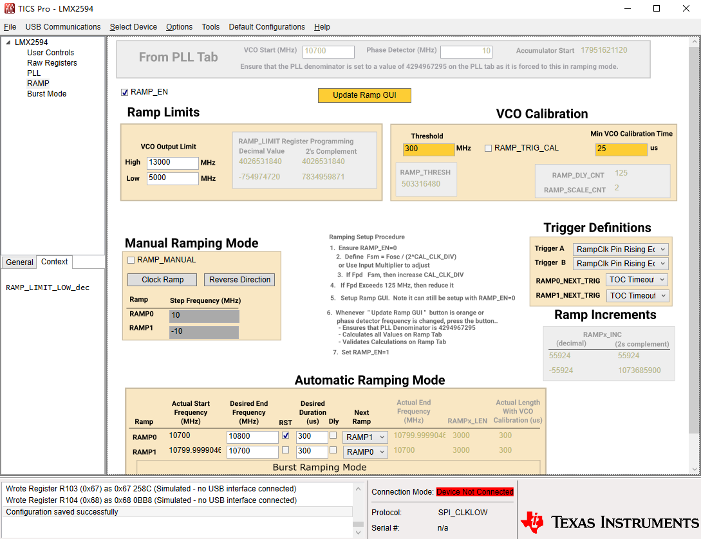Maximize the TICS Pro window
This screenshot has height=539, width=701.
coord(657,8)
